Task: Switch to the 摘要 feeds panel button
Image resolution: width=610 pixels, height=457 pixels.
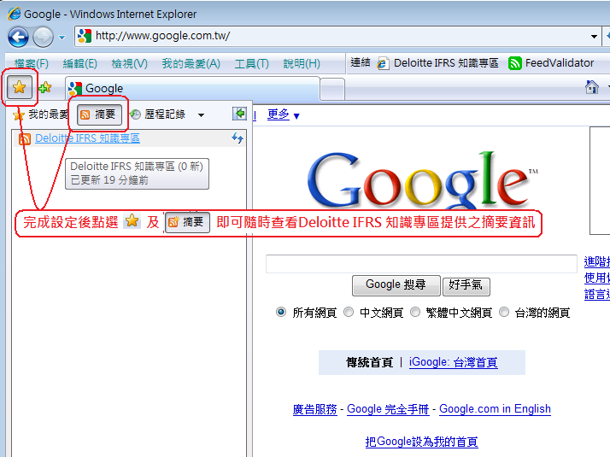Action: point(99,114)
